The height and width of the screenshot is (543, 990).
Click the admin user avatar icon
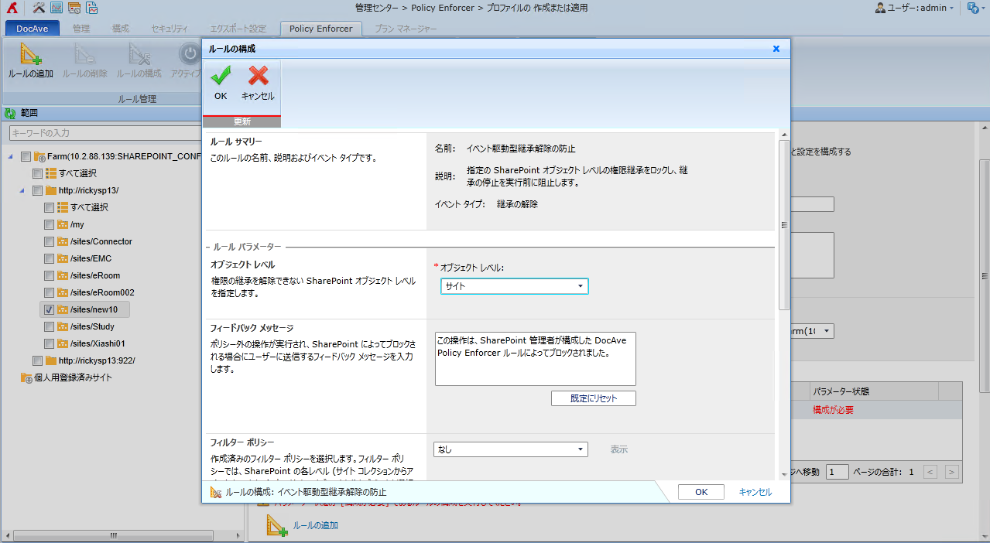click(x=880, y=8)
